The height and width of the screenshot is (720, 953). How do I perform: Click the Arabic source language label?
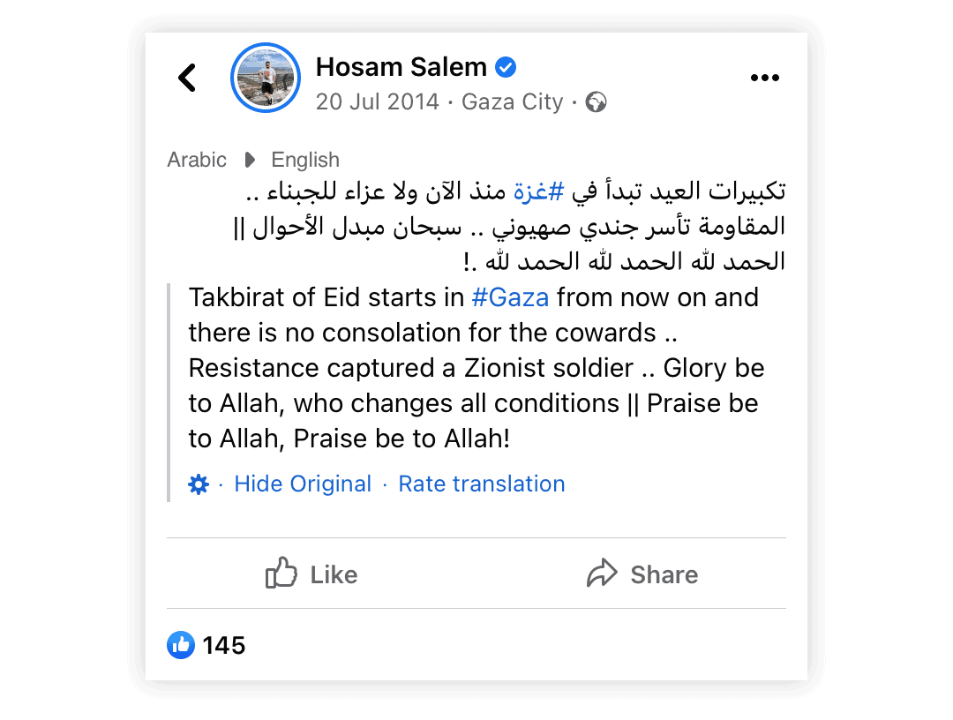pos(196,160)
